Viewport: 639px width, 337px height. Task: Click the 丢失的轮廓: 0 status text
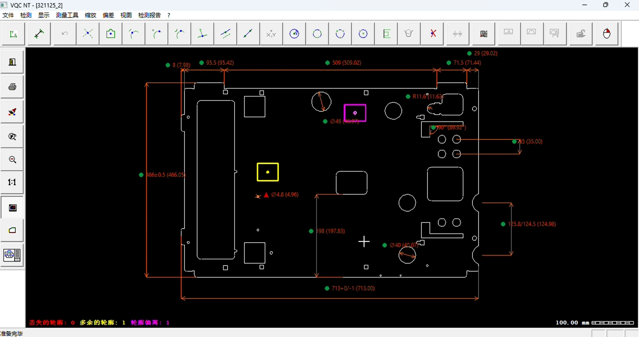click(x=52, y=323)
